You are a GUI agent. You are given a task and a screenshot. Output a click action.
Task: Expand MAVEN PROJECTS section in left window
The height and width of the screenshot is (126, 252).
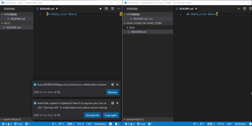[x=17, y=119]
